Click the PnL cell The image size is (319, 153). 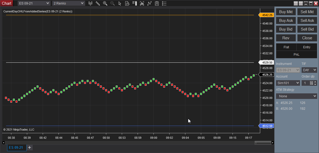[x=297, y=55]
